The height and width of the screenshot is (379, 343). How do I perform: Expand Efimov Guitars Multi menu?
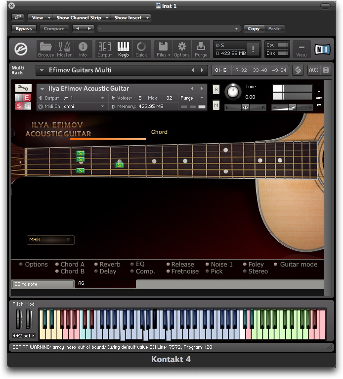(x=42, y=70)
